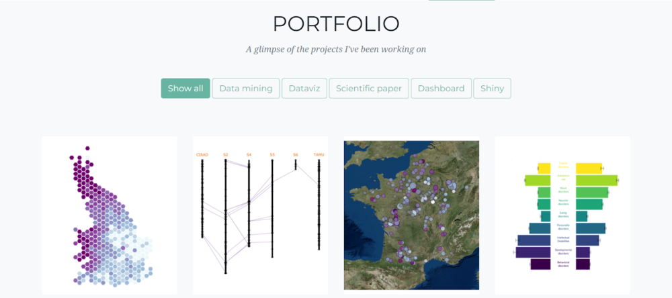Select the S4 column label

click(249, 155)
